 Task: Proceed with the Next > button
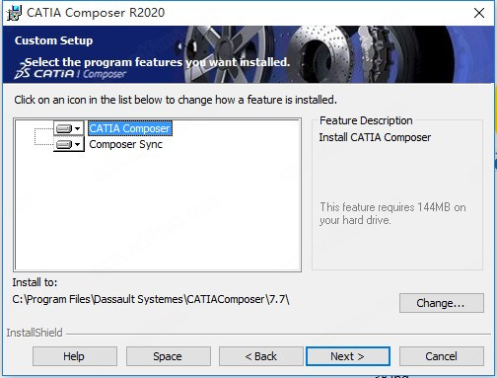348,356
